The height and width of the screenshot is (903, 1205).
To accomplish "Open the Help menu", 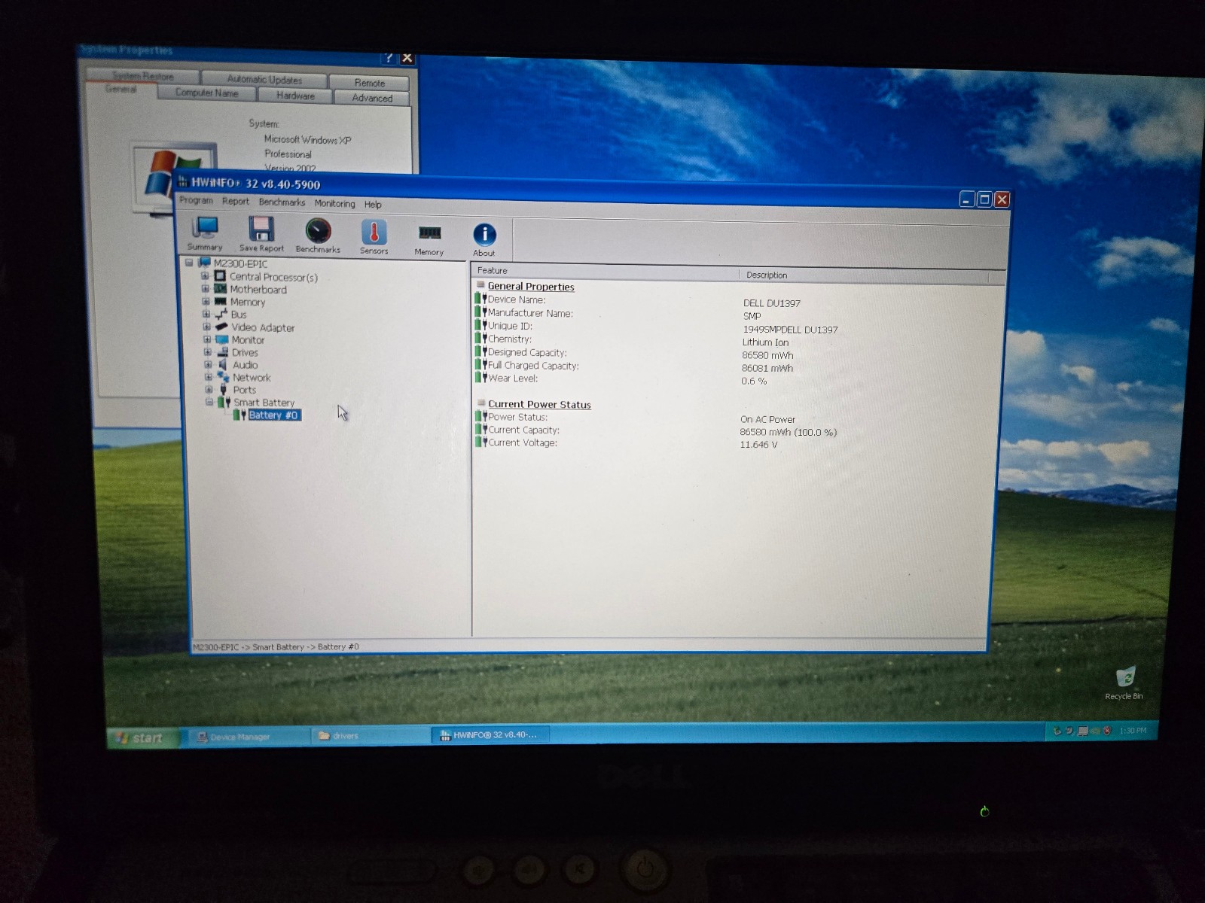I will click(373, 204).
